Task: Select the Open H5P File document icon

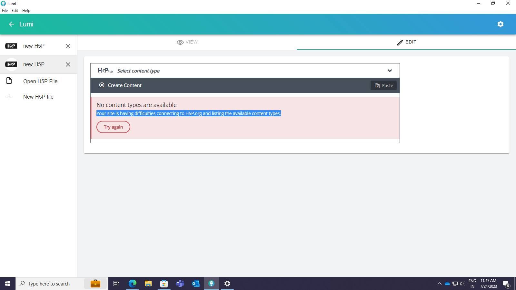Action: [9, 81]
